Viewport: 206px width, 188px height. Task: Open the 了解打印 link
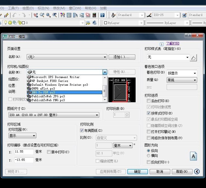click(172, 43)
